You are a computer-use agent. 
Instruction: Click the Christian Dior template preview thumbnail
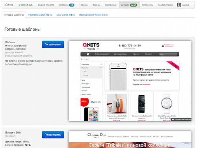(130, 139)
